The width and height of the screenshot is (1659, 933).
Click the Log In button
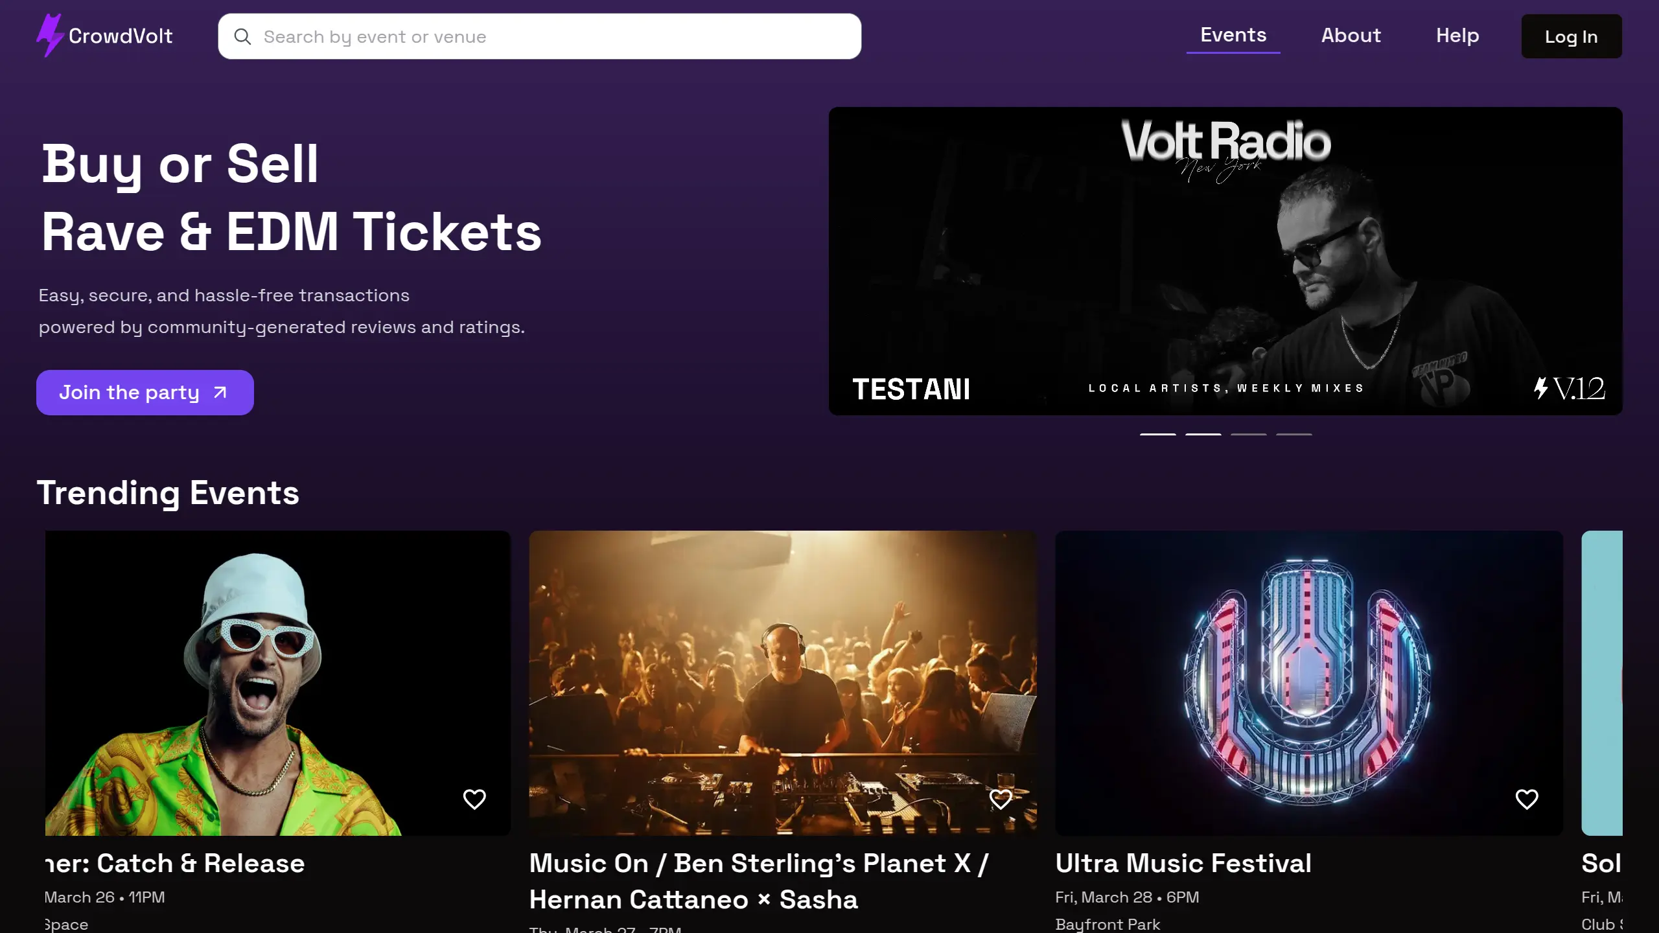tap(1571, 36)
